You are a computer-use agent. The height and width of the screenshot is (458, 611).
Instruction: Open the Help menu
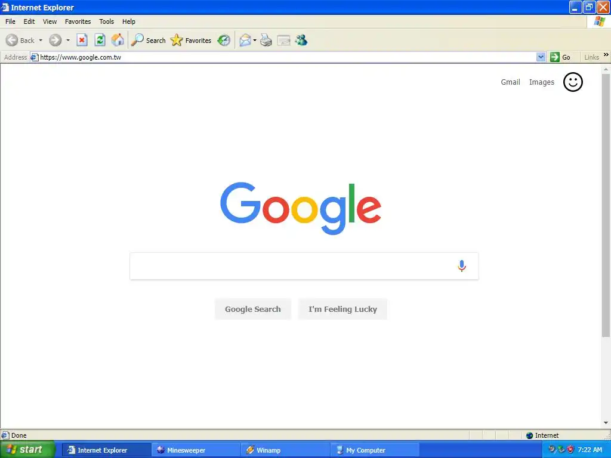129,21
